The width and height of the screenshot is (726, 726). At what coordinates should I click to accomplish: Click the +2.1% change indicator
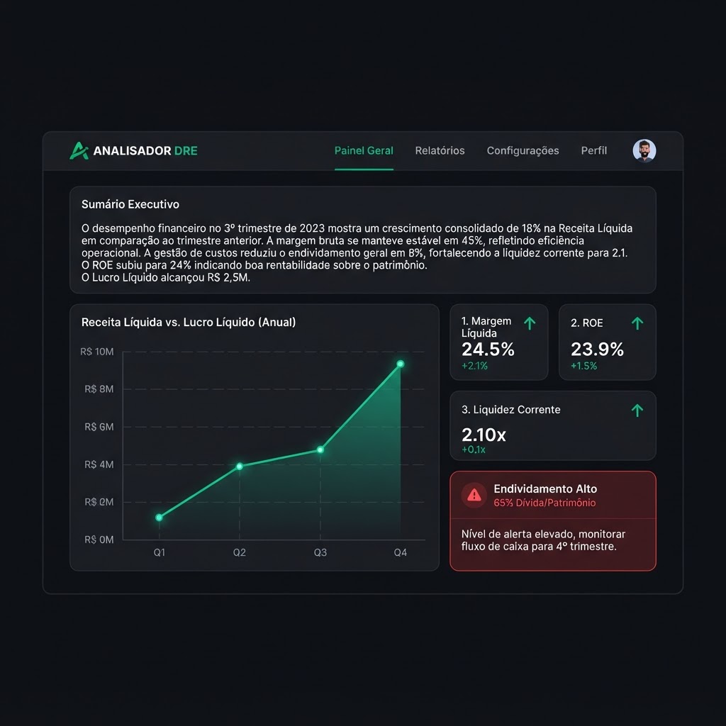(x=474, y=366)
